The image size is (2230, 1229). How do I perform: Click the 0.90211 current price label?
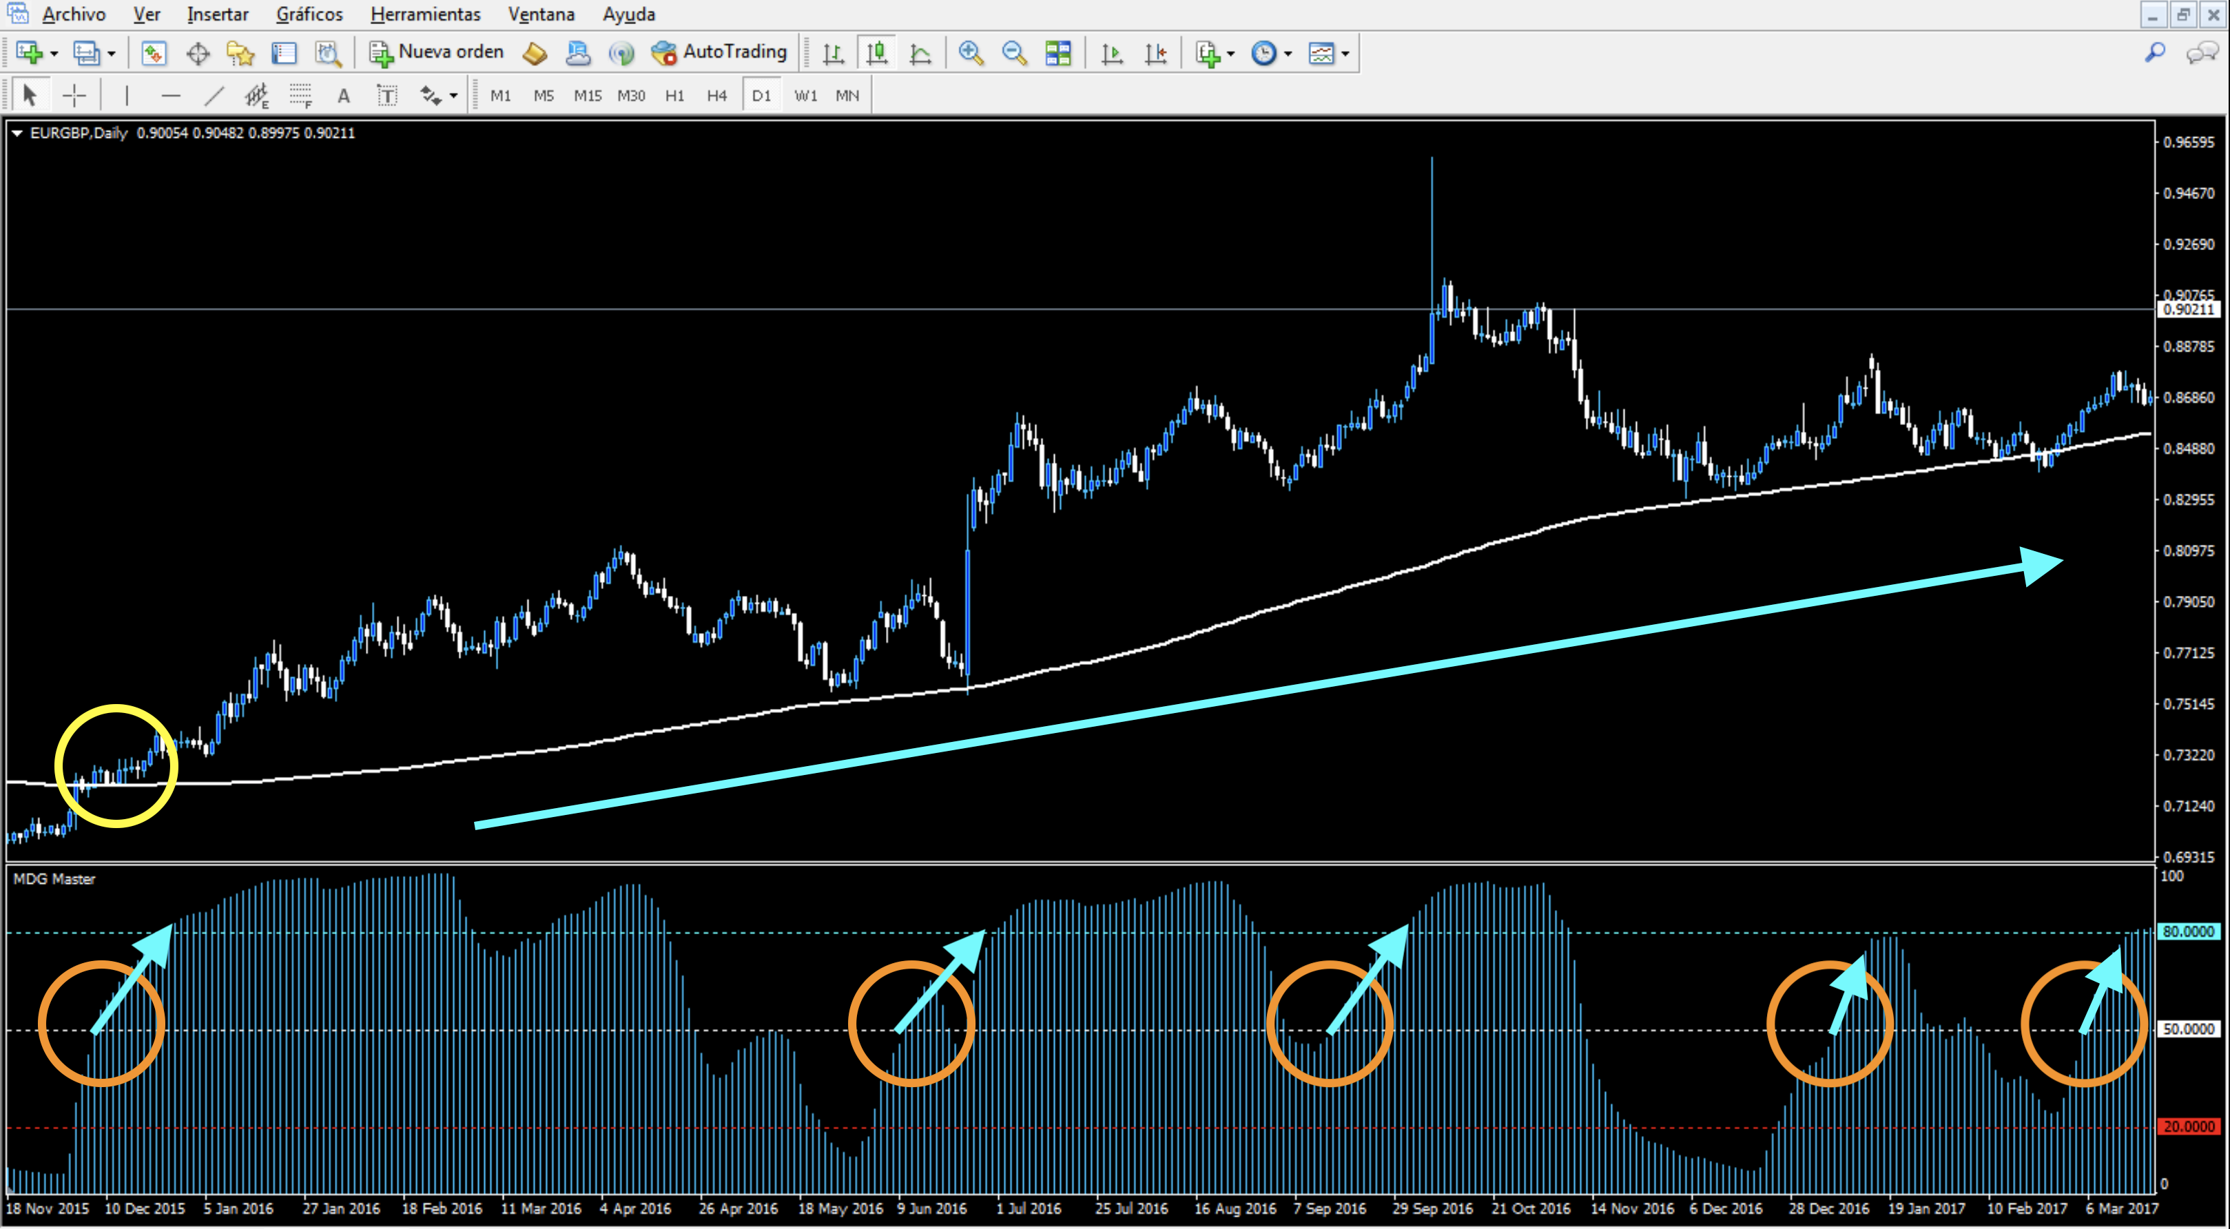click(x=2189, y=310)
